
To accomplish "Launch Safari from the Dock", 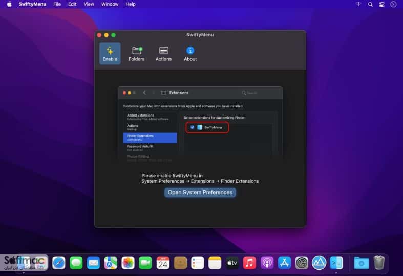I will point(58,263).
